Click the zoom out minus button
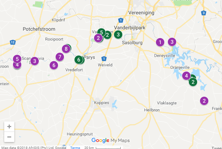Viewport: 222px width, 149px height. (x=9, y=137)
